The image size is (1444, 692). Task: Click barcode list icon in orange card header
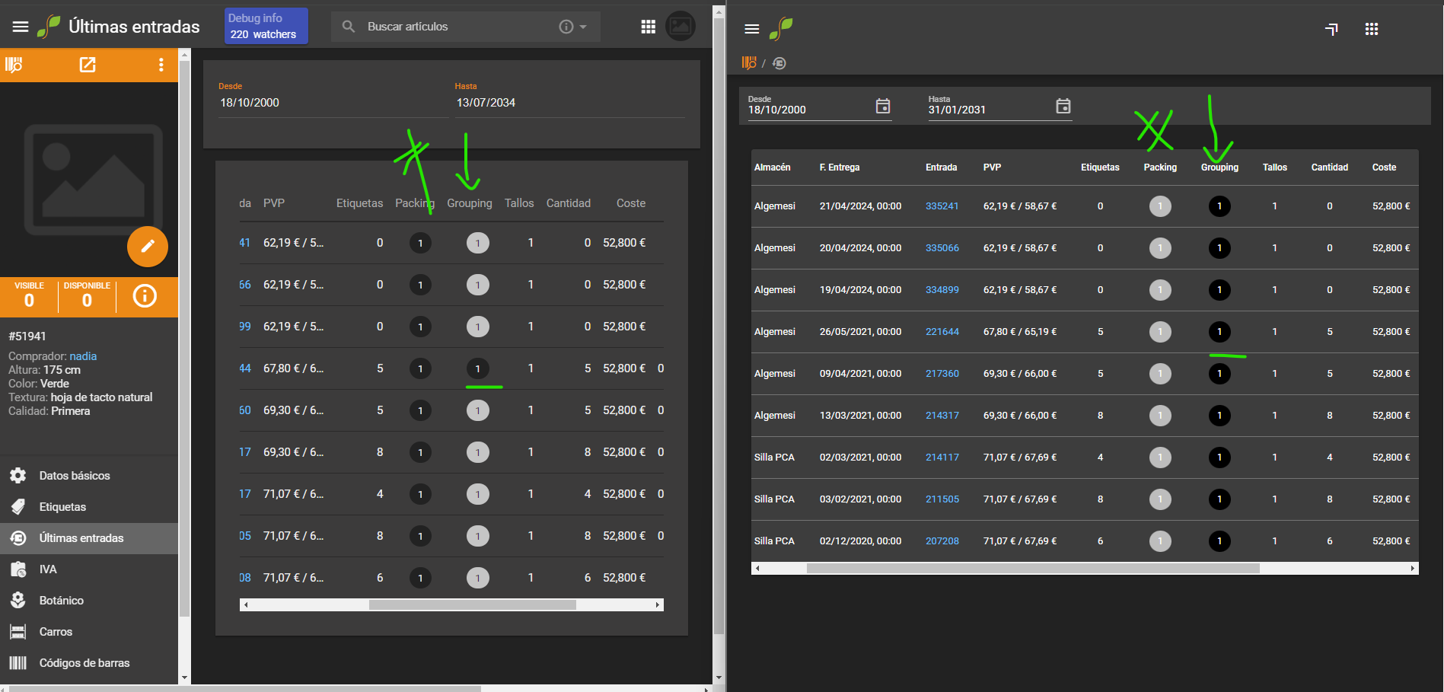coord(14,65)
